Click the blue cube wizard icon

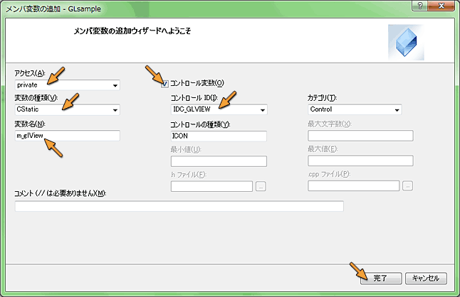point(406,43)
